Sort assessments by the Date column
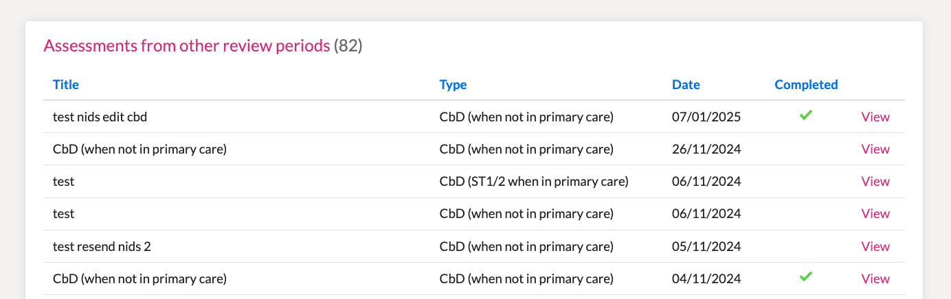951x299 pixels. tap(686, 85)
